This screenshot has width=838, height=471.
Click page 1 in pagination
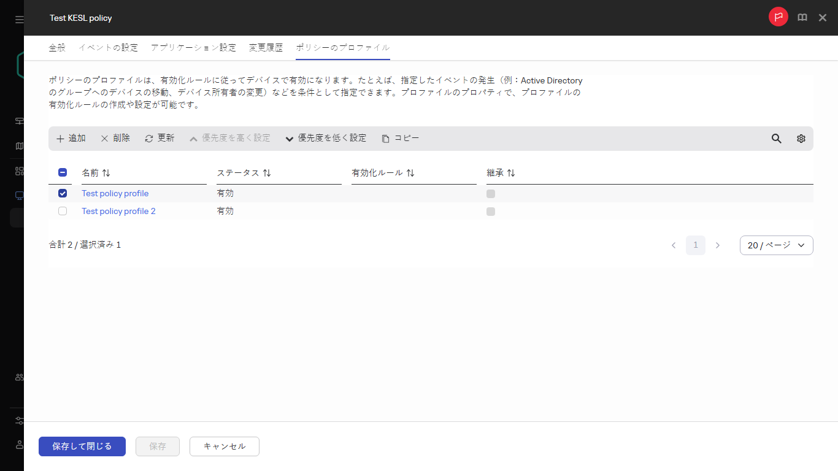point(696,245)
